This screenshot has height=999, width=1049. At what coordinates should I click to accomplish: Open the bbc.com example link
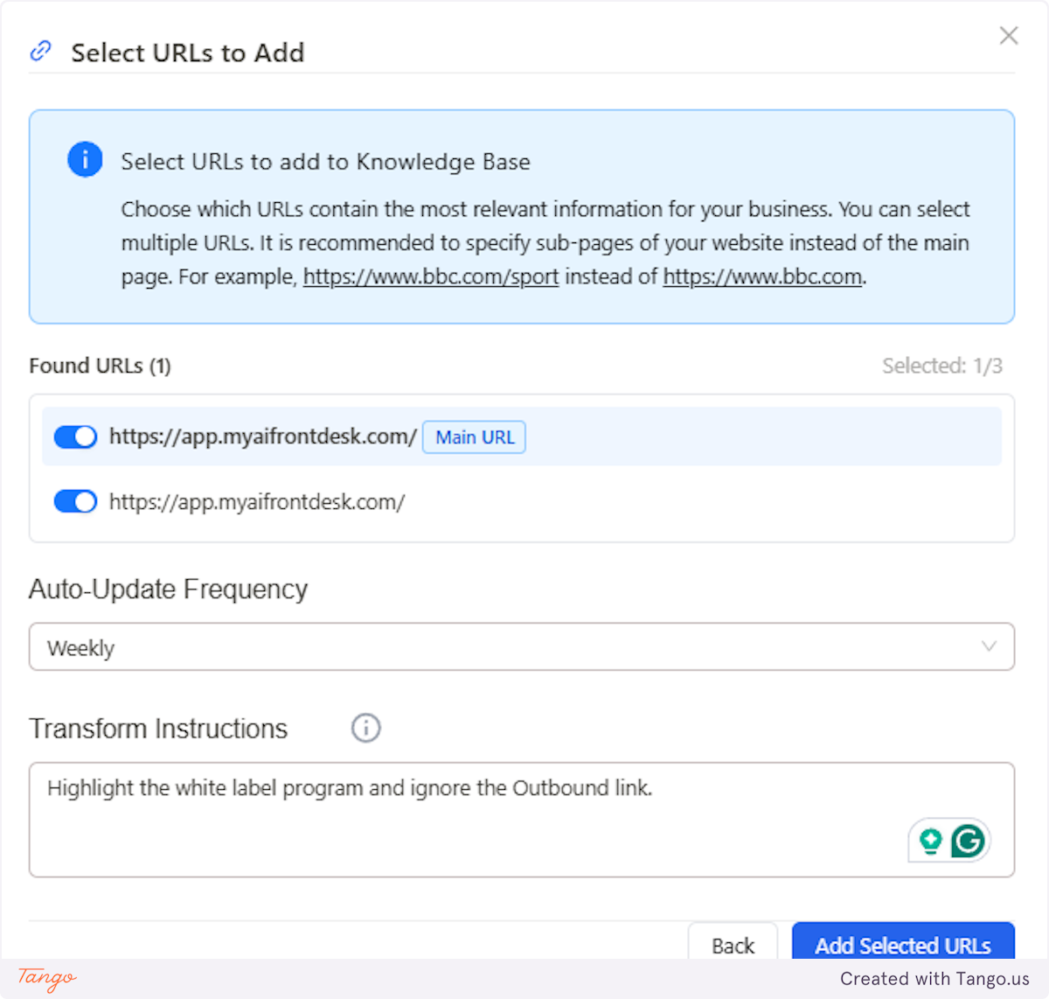(x=761, y=276)
